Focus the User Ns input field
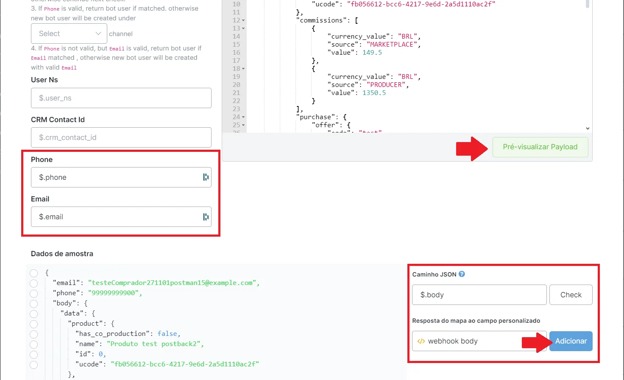624x380 pixels. 121,98
